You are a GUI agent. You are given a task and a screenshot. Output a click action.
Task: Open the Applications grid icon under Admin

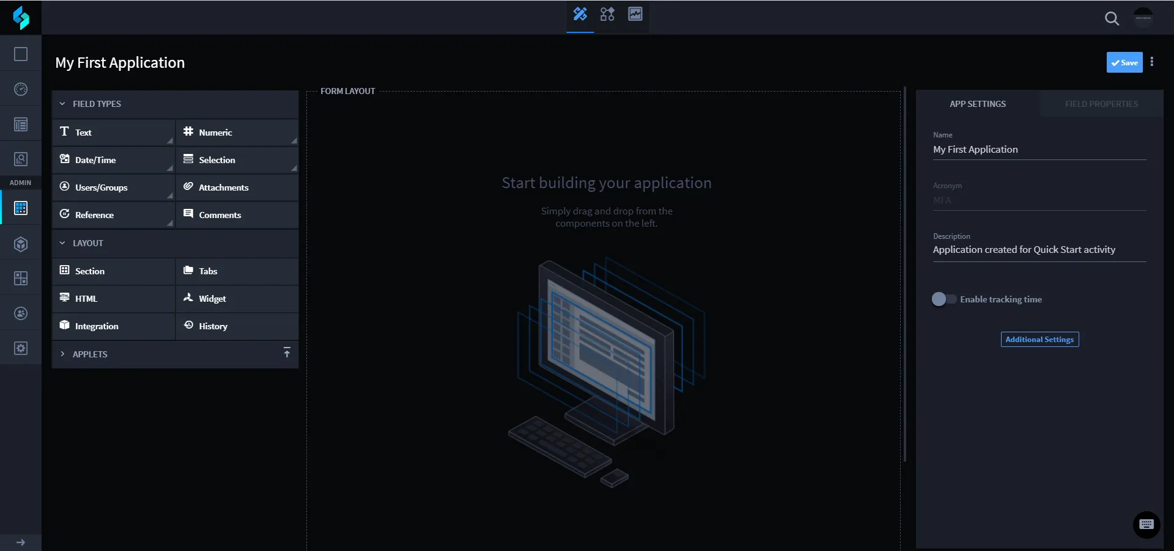[21, 208]
